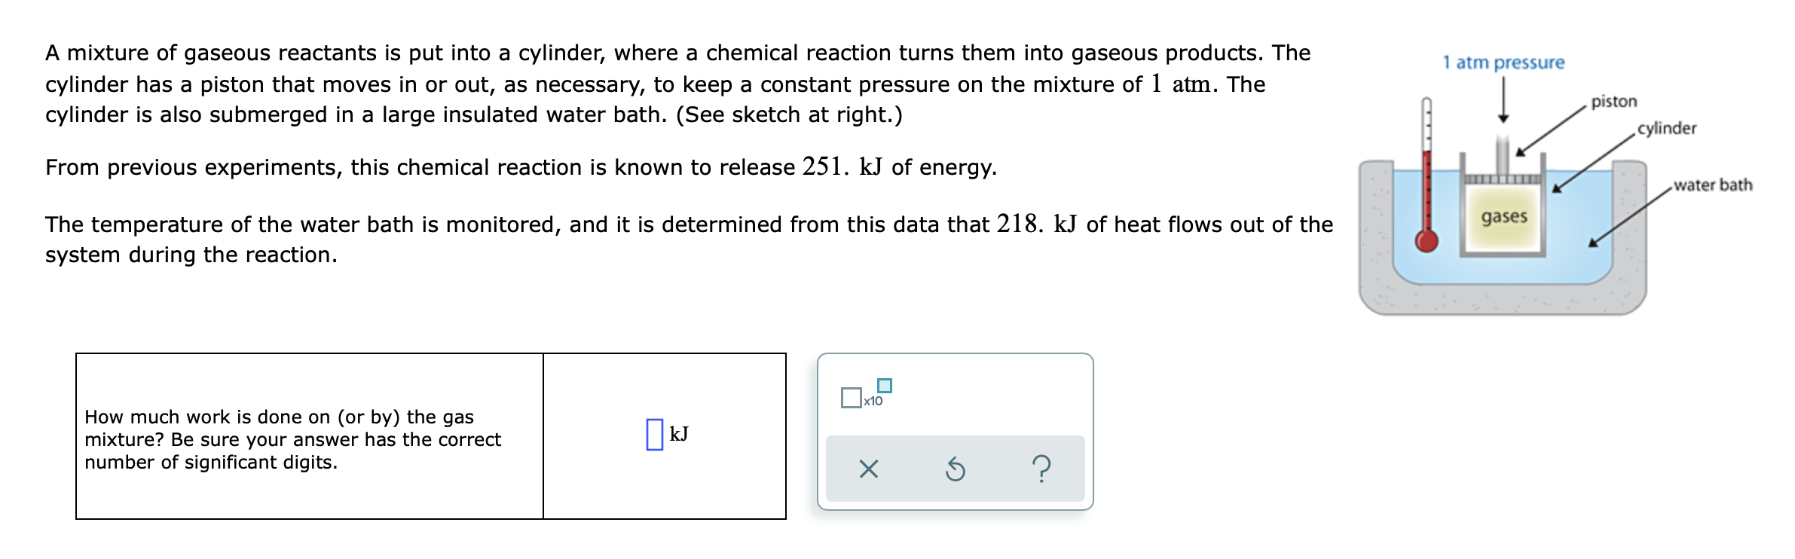The height and width of the screenshot is (559, 1795).
Task: Click the kJ unit beside the answer box
Action: (679, 434)
